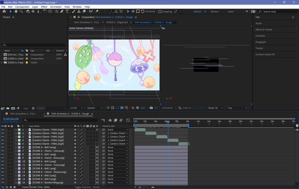Click the SCENE A - Organised breadcrumb
299x189 pixels.
(x=117, y=22)
